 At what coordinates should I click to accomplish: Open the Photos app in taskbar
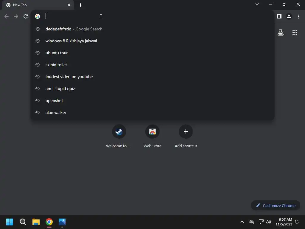(62, 222)
